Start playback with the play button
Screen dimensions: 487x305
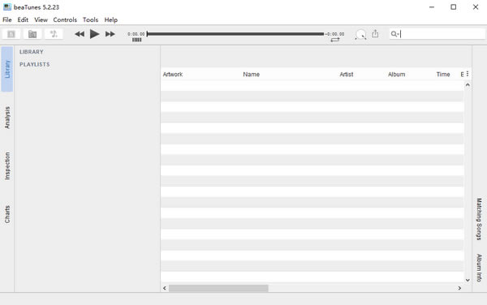pyautogui.click(x=94, y=34)
